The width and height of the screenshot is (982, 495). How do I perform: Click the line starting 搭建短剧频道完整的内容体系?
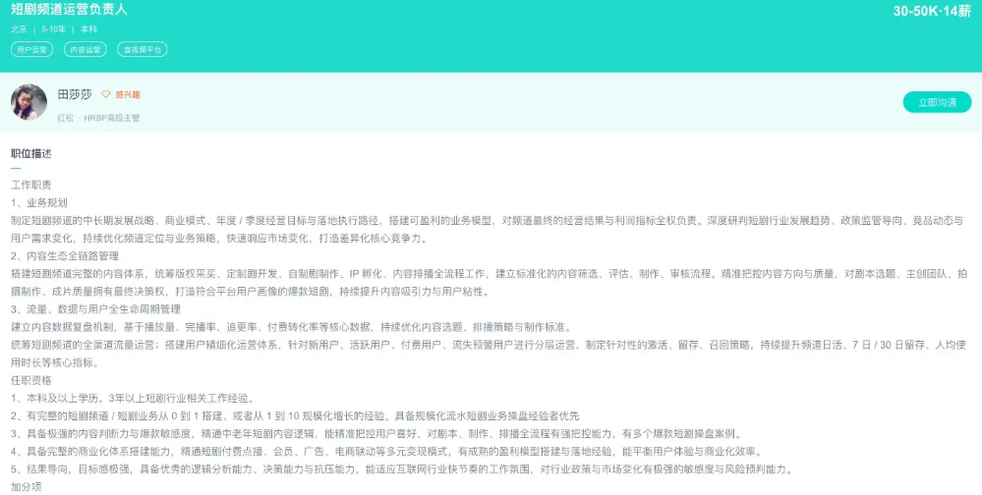490,283
